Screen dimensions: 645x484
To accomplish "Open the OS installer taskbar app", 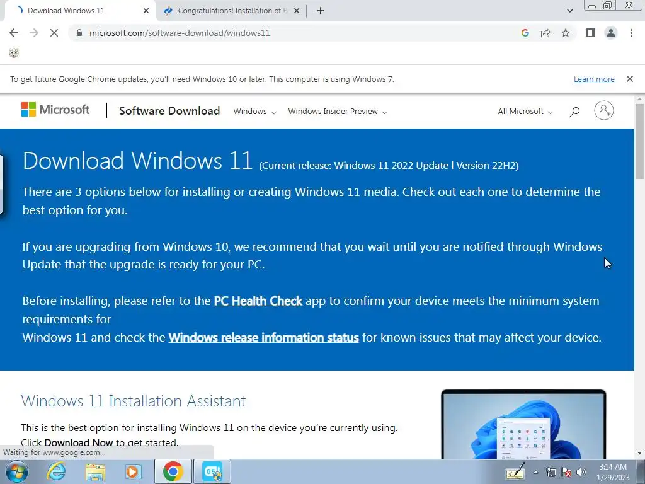I will pos(212,471).
